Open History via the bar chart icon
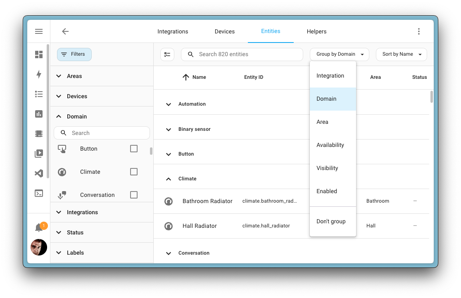461x298 pixels. (x=38, y=114)
